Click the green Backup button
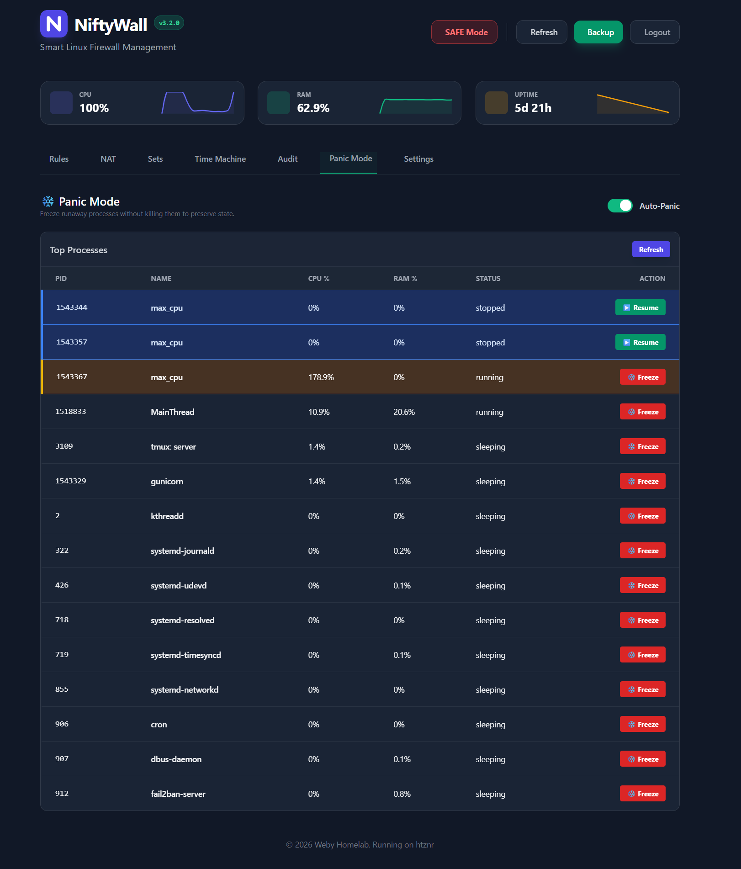The width and height of the screenshot is (741, 869). 598,32
